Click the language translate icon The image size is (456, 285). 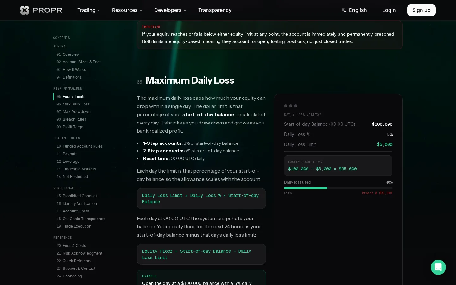click(344, 10)
